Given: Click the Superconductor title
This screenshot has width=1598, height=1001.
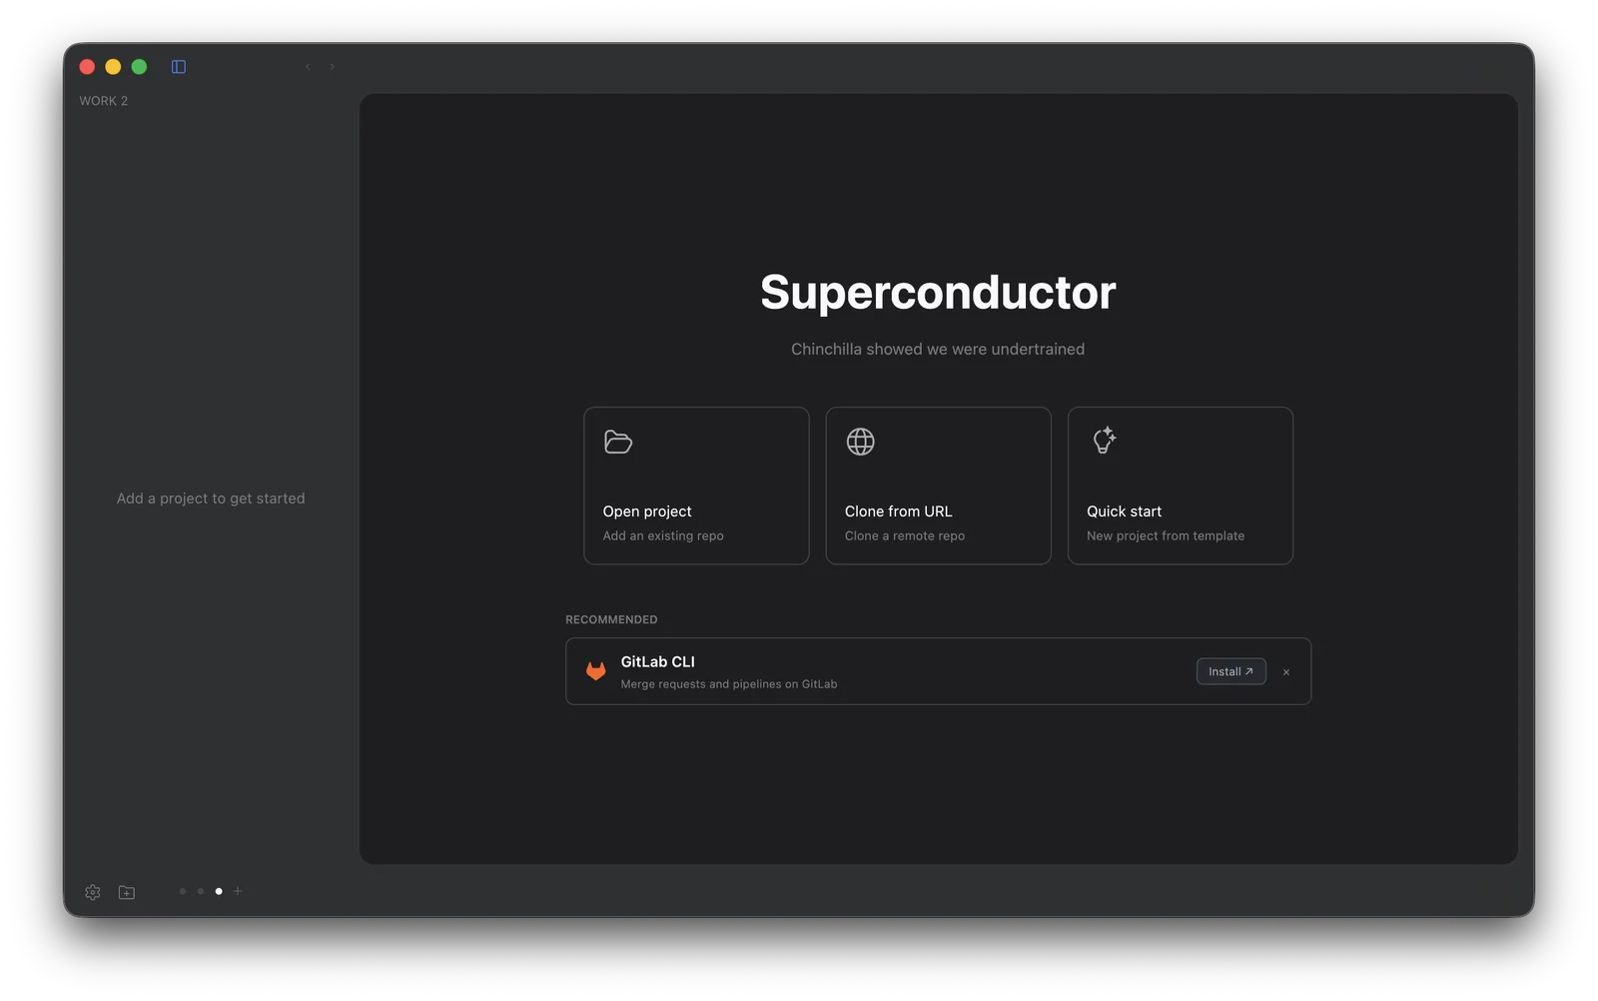Looking at the screenshot, I should [x=938, y=293].
